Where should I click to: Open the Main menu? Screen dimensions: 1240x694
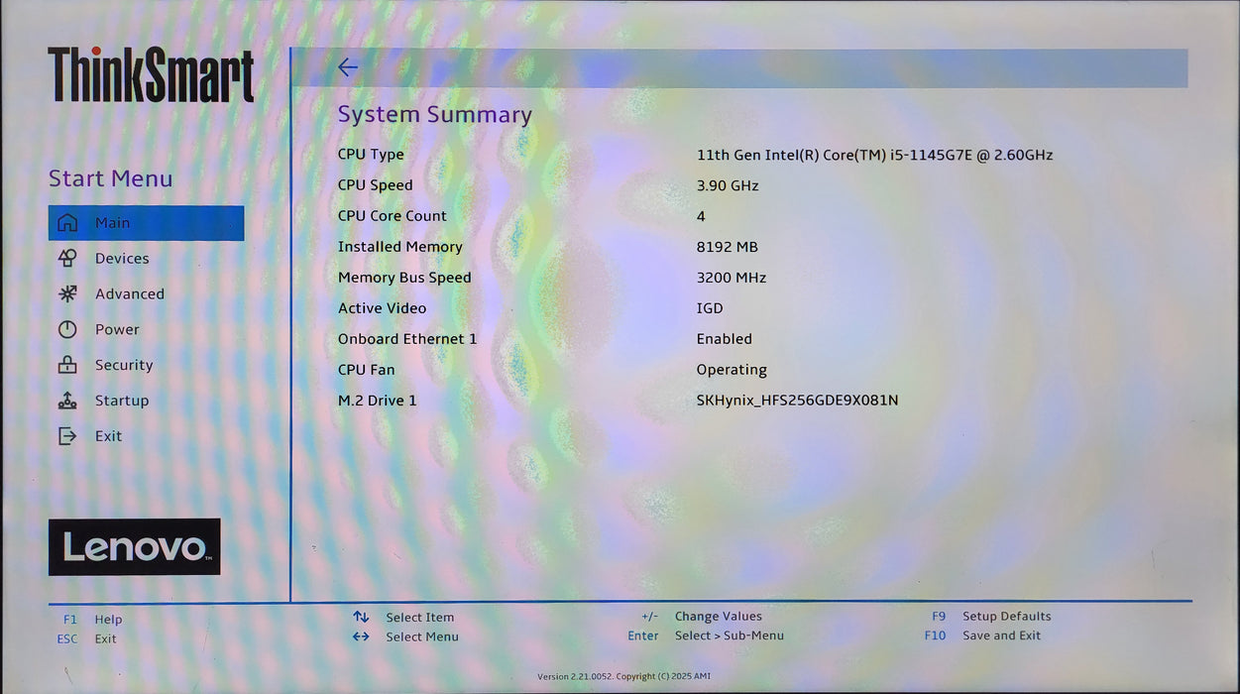pyautogui.click(x=146, y=223)
